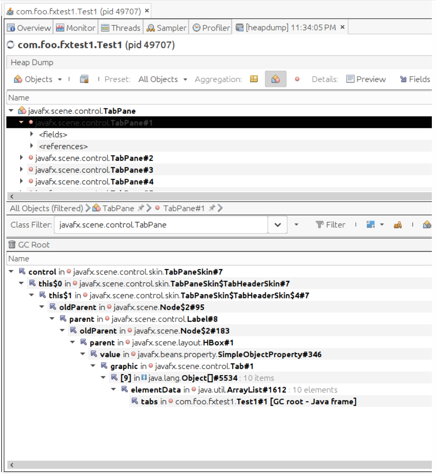
Task: Switch to the Profiler tab
Action: [211, 28]
